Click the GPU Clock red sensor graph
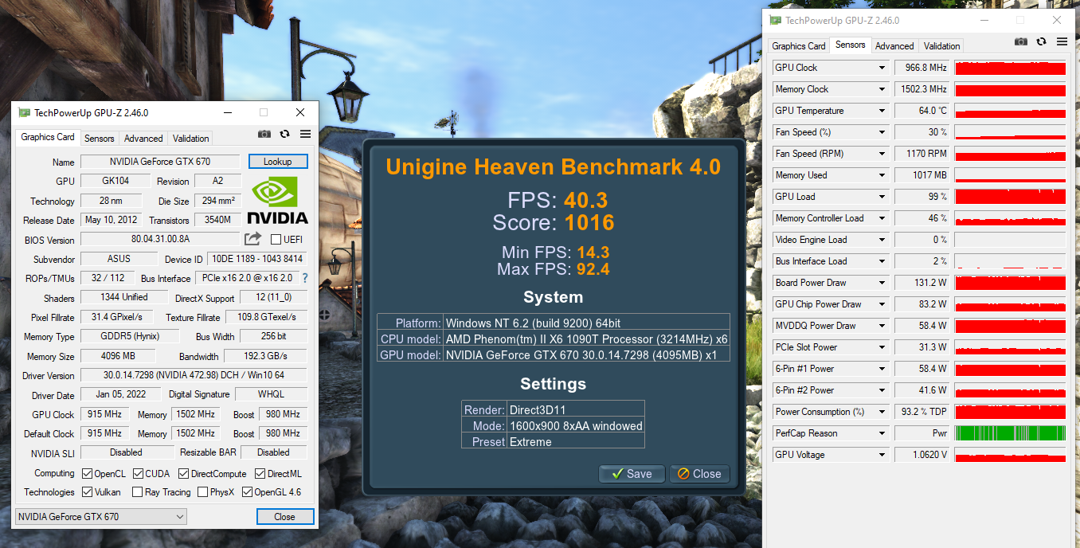The height and width of the screenshot is (548, 1080). [x=1010, y=68]
